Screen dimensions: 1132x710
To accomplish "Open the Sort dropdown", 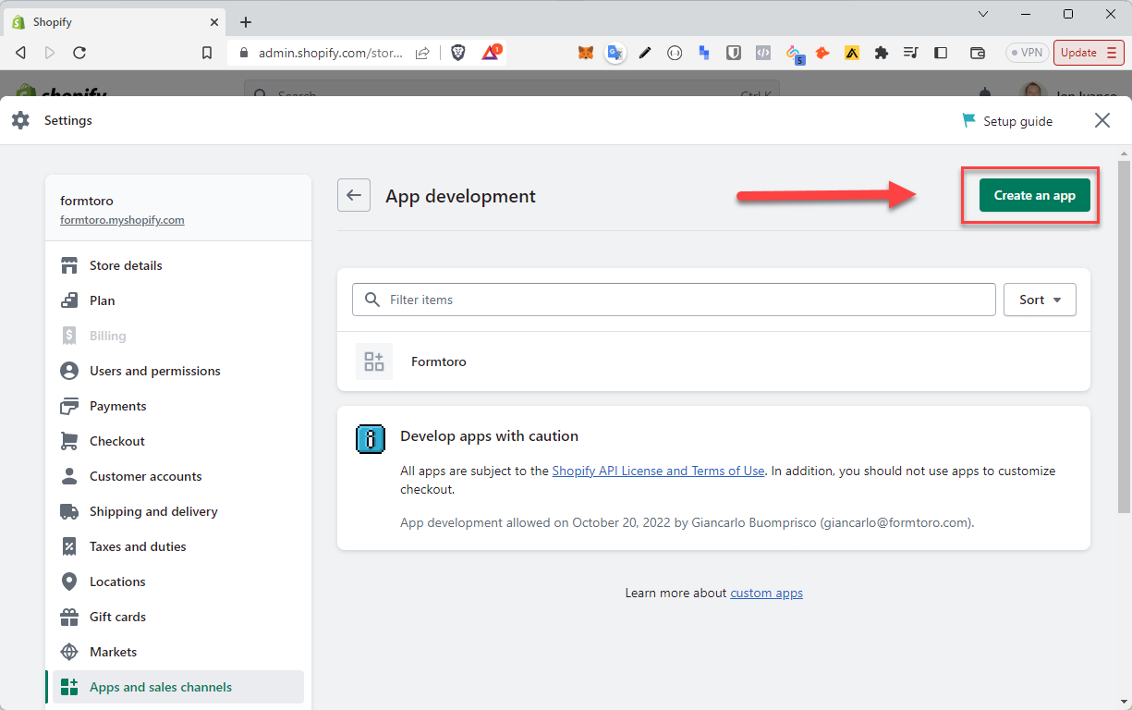I will click(x=1040, y=300).
